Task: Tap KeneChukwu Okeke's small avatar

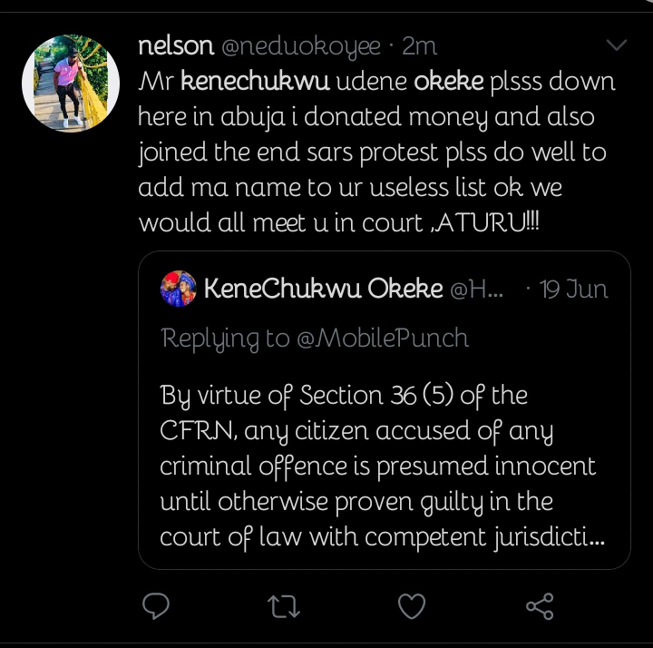Action: tap(179, 290)
